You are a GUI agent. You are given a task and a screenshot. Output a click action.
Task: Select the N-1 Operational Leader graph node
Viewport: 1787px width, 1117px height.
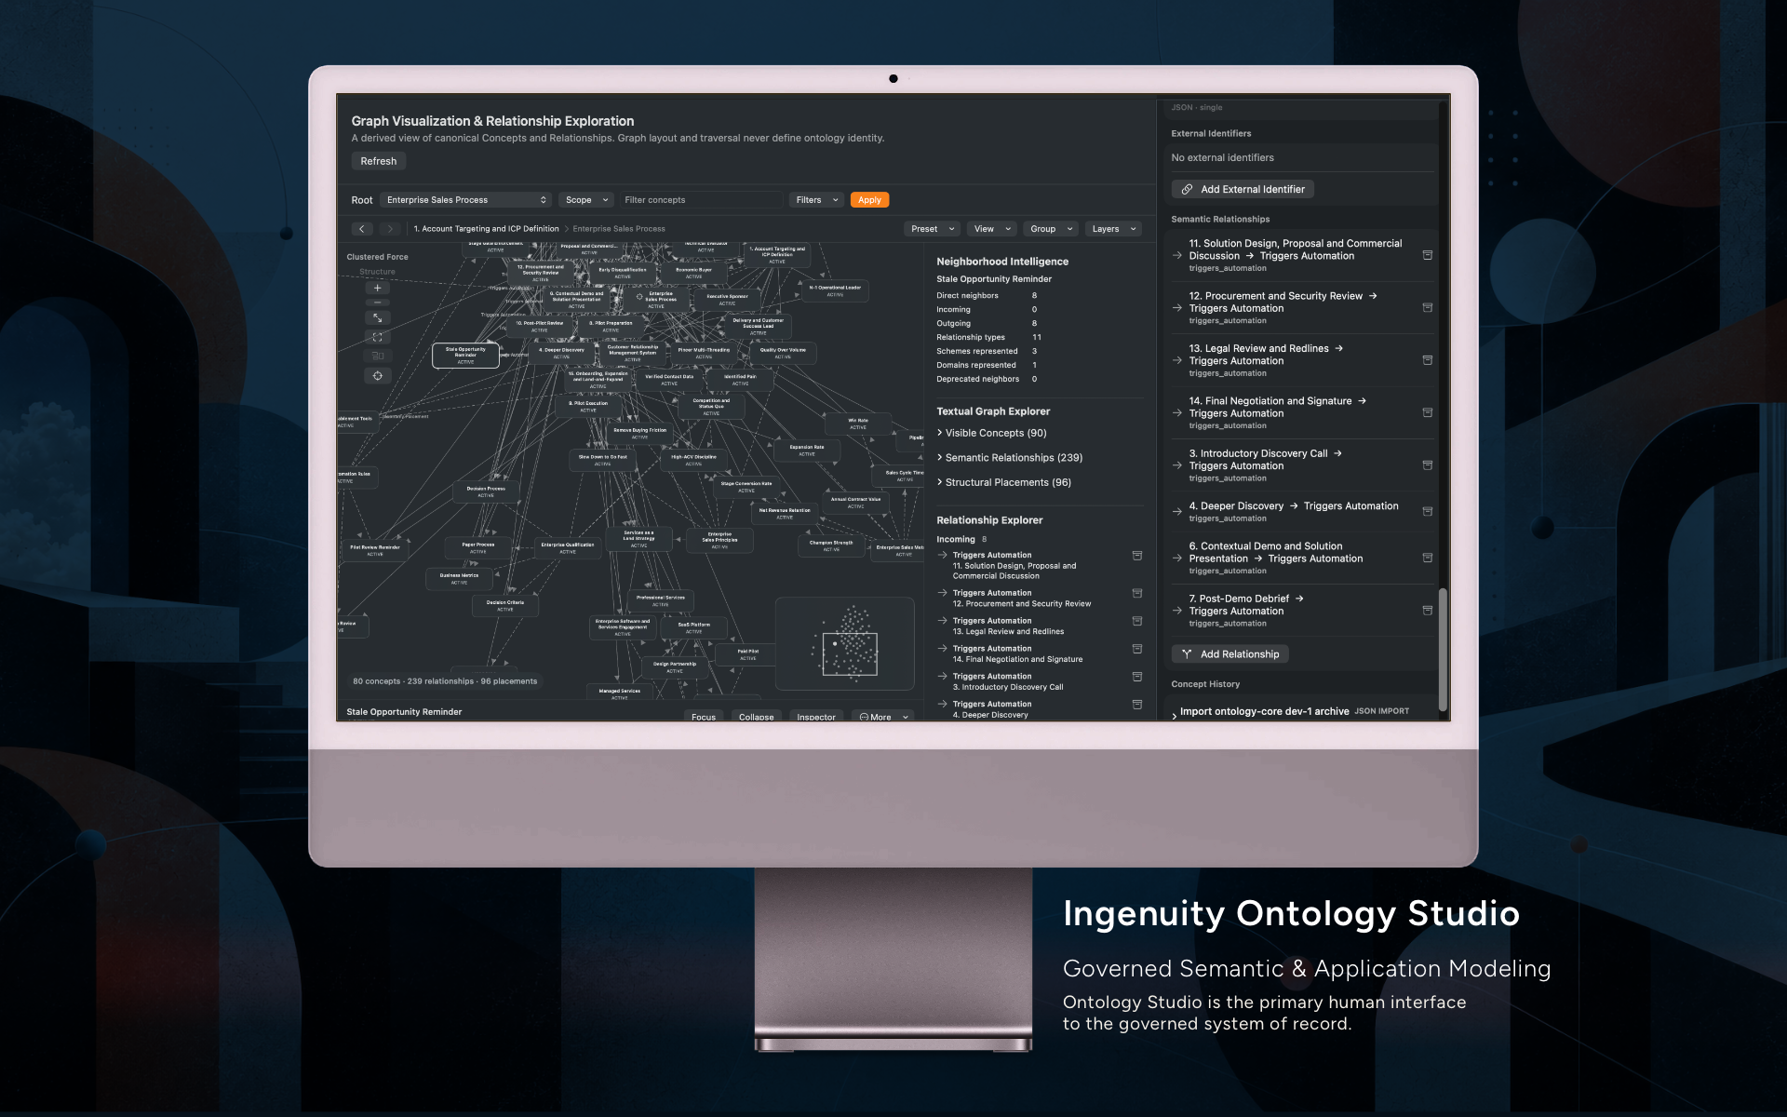coord(835,290)
